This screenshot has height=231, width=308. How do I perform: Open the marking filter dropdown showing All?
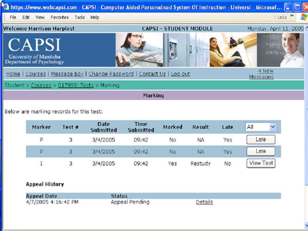[261, 127]
